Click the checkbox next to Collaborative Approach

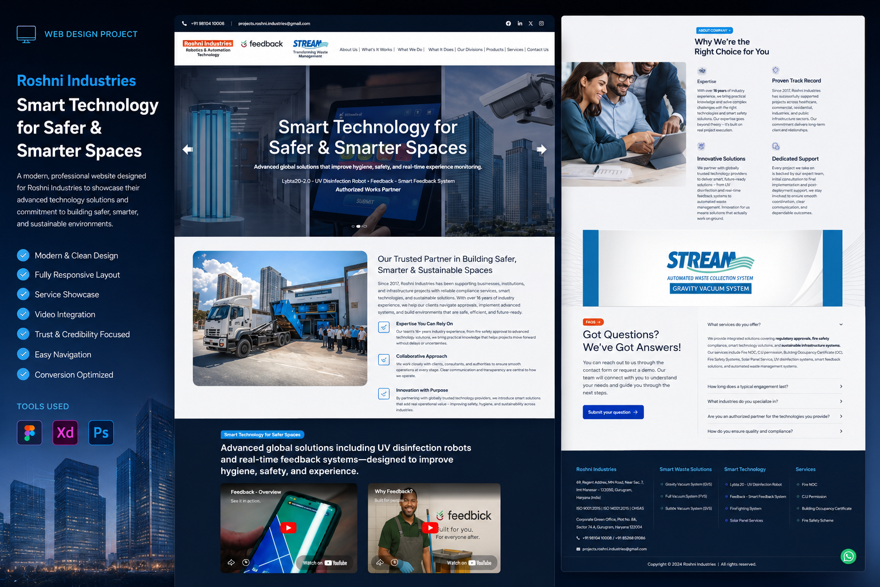[384, 360]
